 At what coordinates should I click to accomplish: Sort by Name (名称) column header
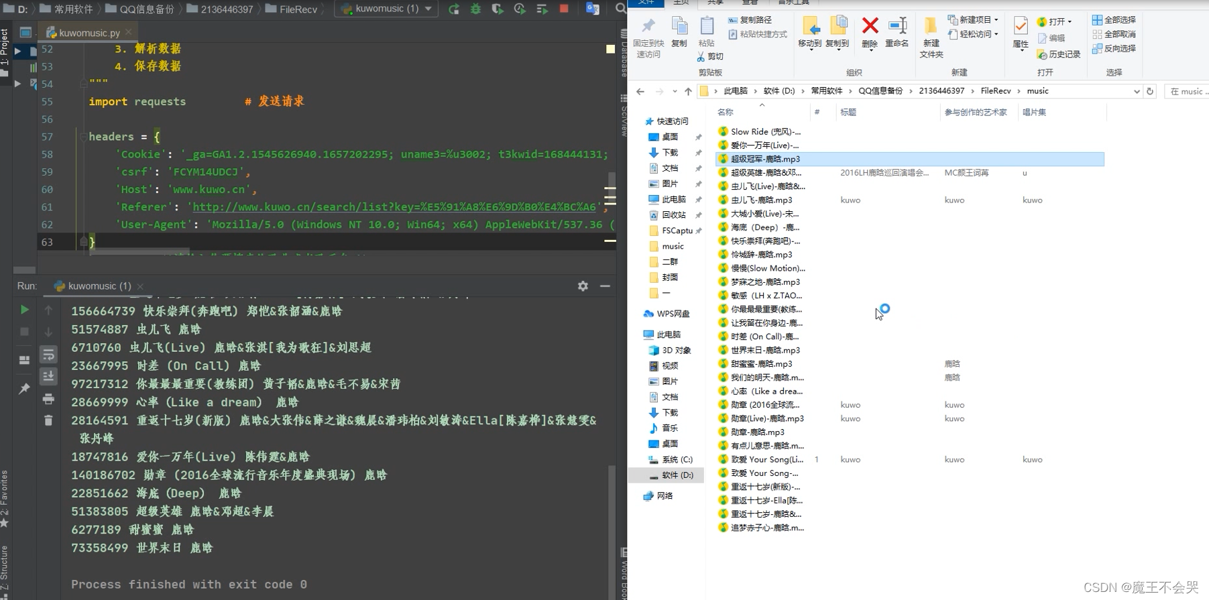pyautogui.click(x=725, y=112)
